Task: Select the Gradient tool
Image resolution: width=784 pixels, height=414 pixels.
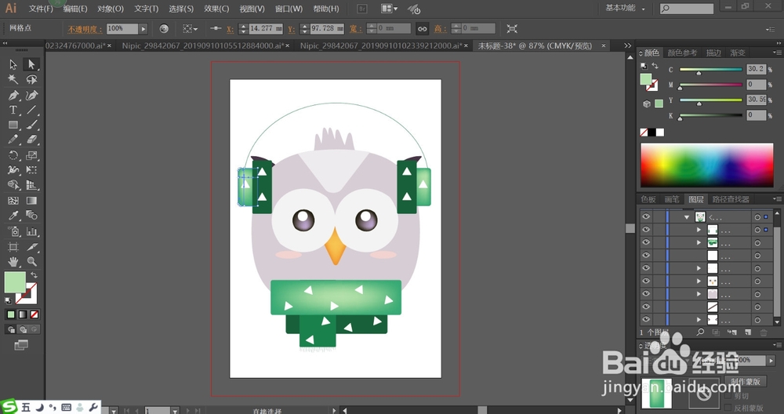Action: [31, 201]
